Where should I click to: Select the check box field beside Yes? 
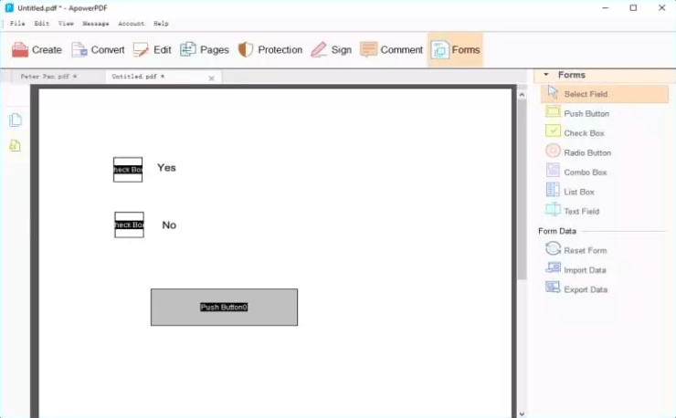[x=128, y=170]
